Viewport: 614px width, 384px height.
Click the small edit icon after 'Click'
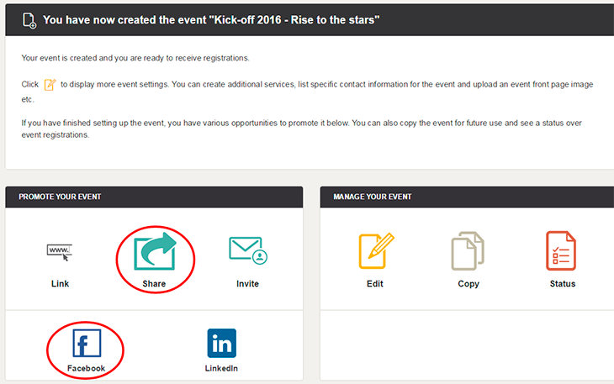50,85
